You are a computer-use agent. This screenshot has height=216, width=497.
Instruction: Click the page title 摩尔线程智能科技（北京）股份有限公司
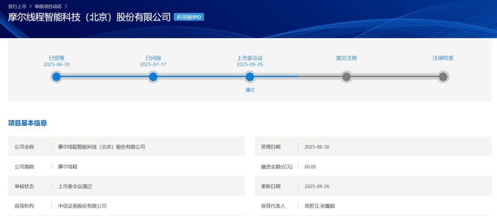(89, 17)
